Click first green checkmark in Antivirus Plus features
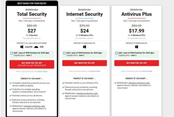The width and height of the screenshot is (174, 117). click(x=115, y=83)
